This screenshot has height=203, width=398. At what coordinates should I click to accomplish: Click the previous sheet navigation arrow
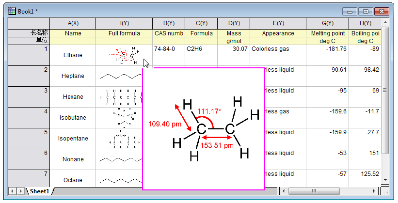point(13,191)
